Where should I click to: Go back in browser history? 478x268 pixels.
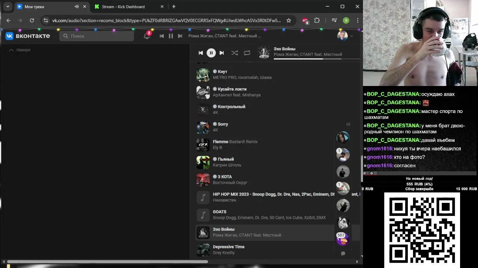click(9, 20)
